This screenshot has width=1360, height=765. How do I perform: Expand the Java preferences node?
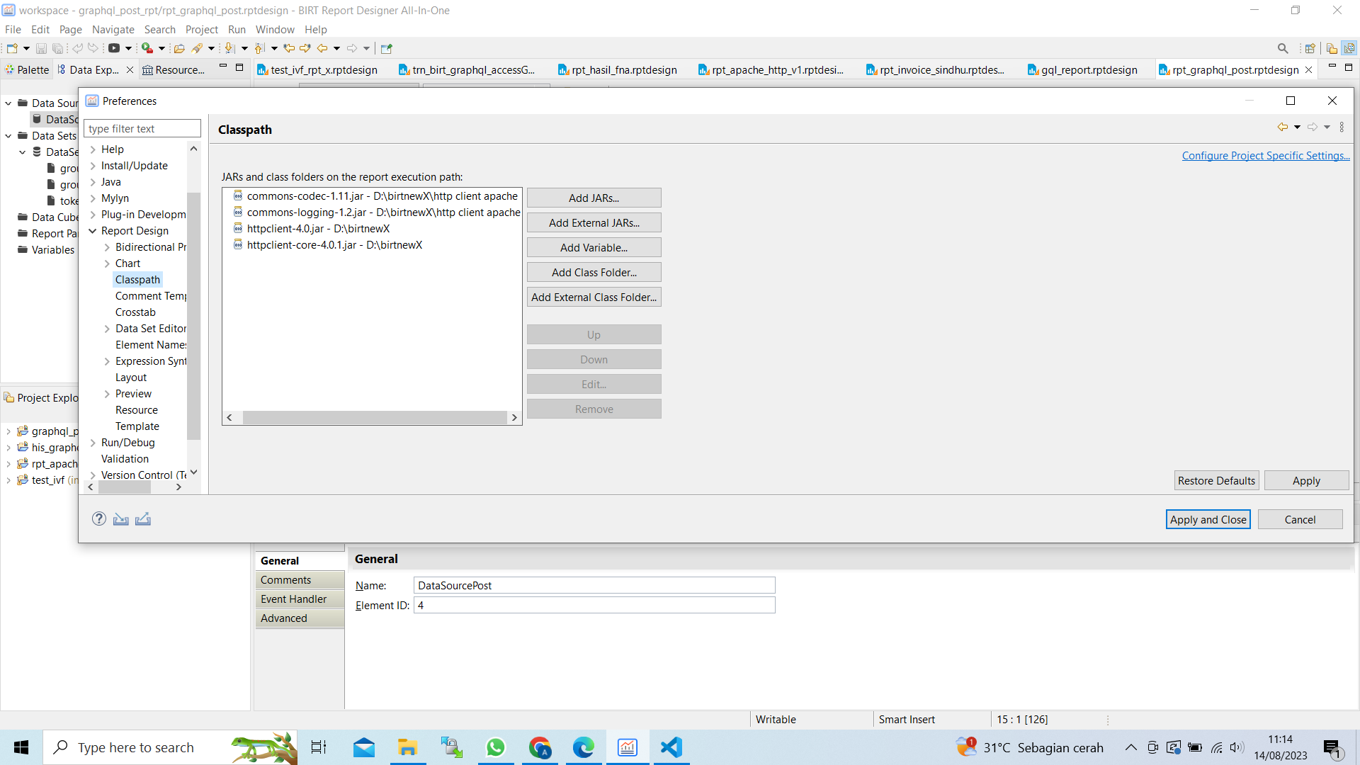(x=93, y=182)
